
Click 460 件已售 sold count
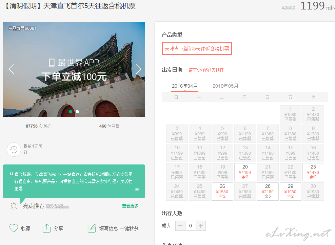pyautogui.click(x=109, y=126)
